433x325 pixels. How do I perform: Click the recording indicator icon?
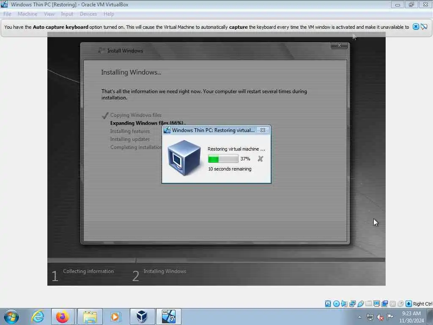(384, 304)
